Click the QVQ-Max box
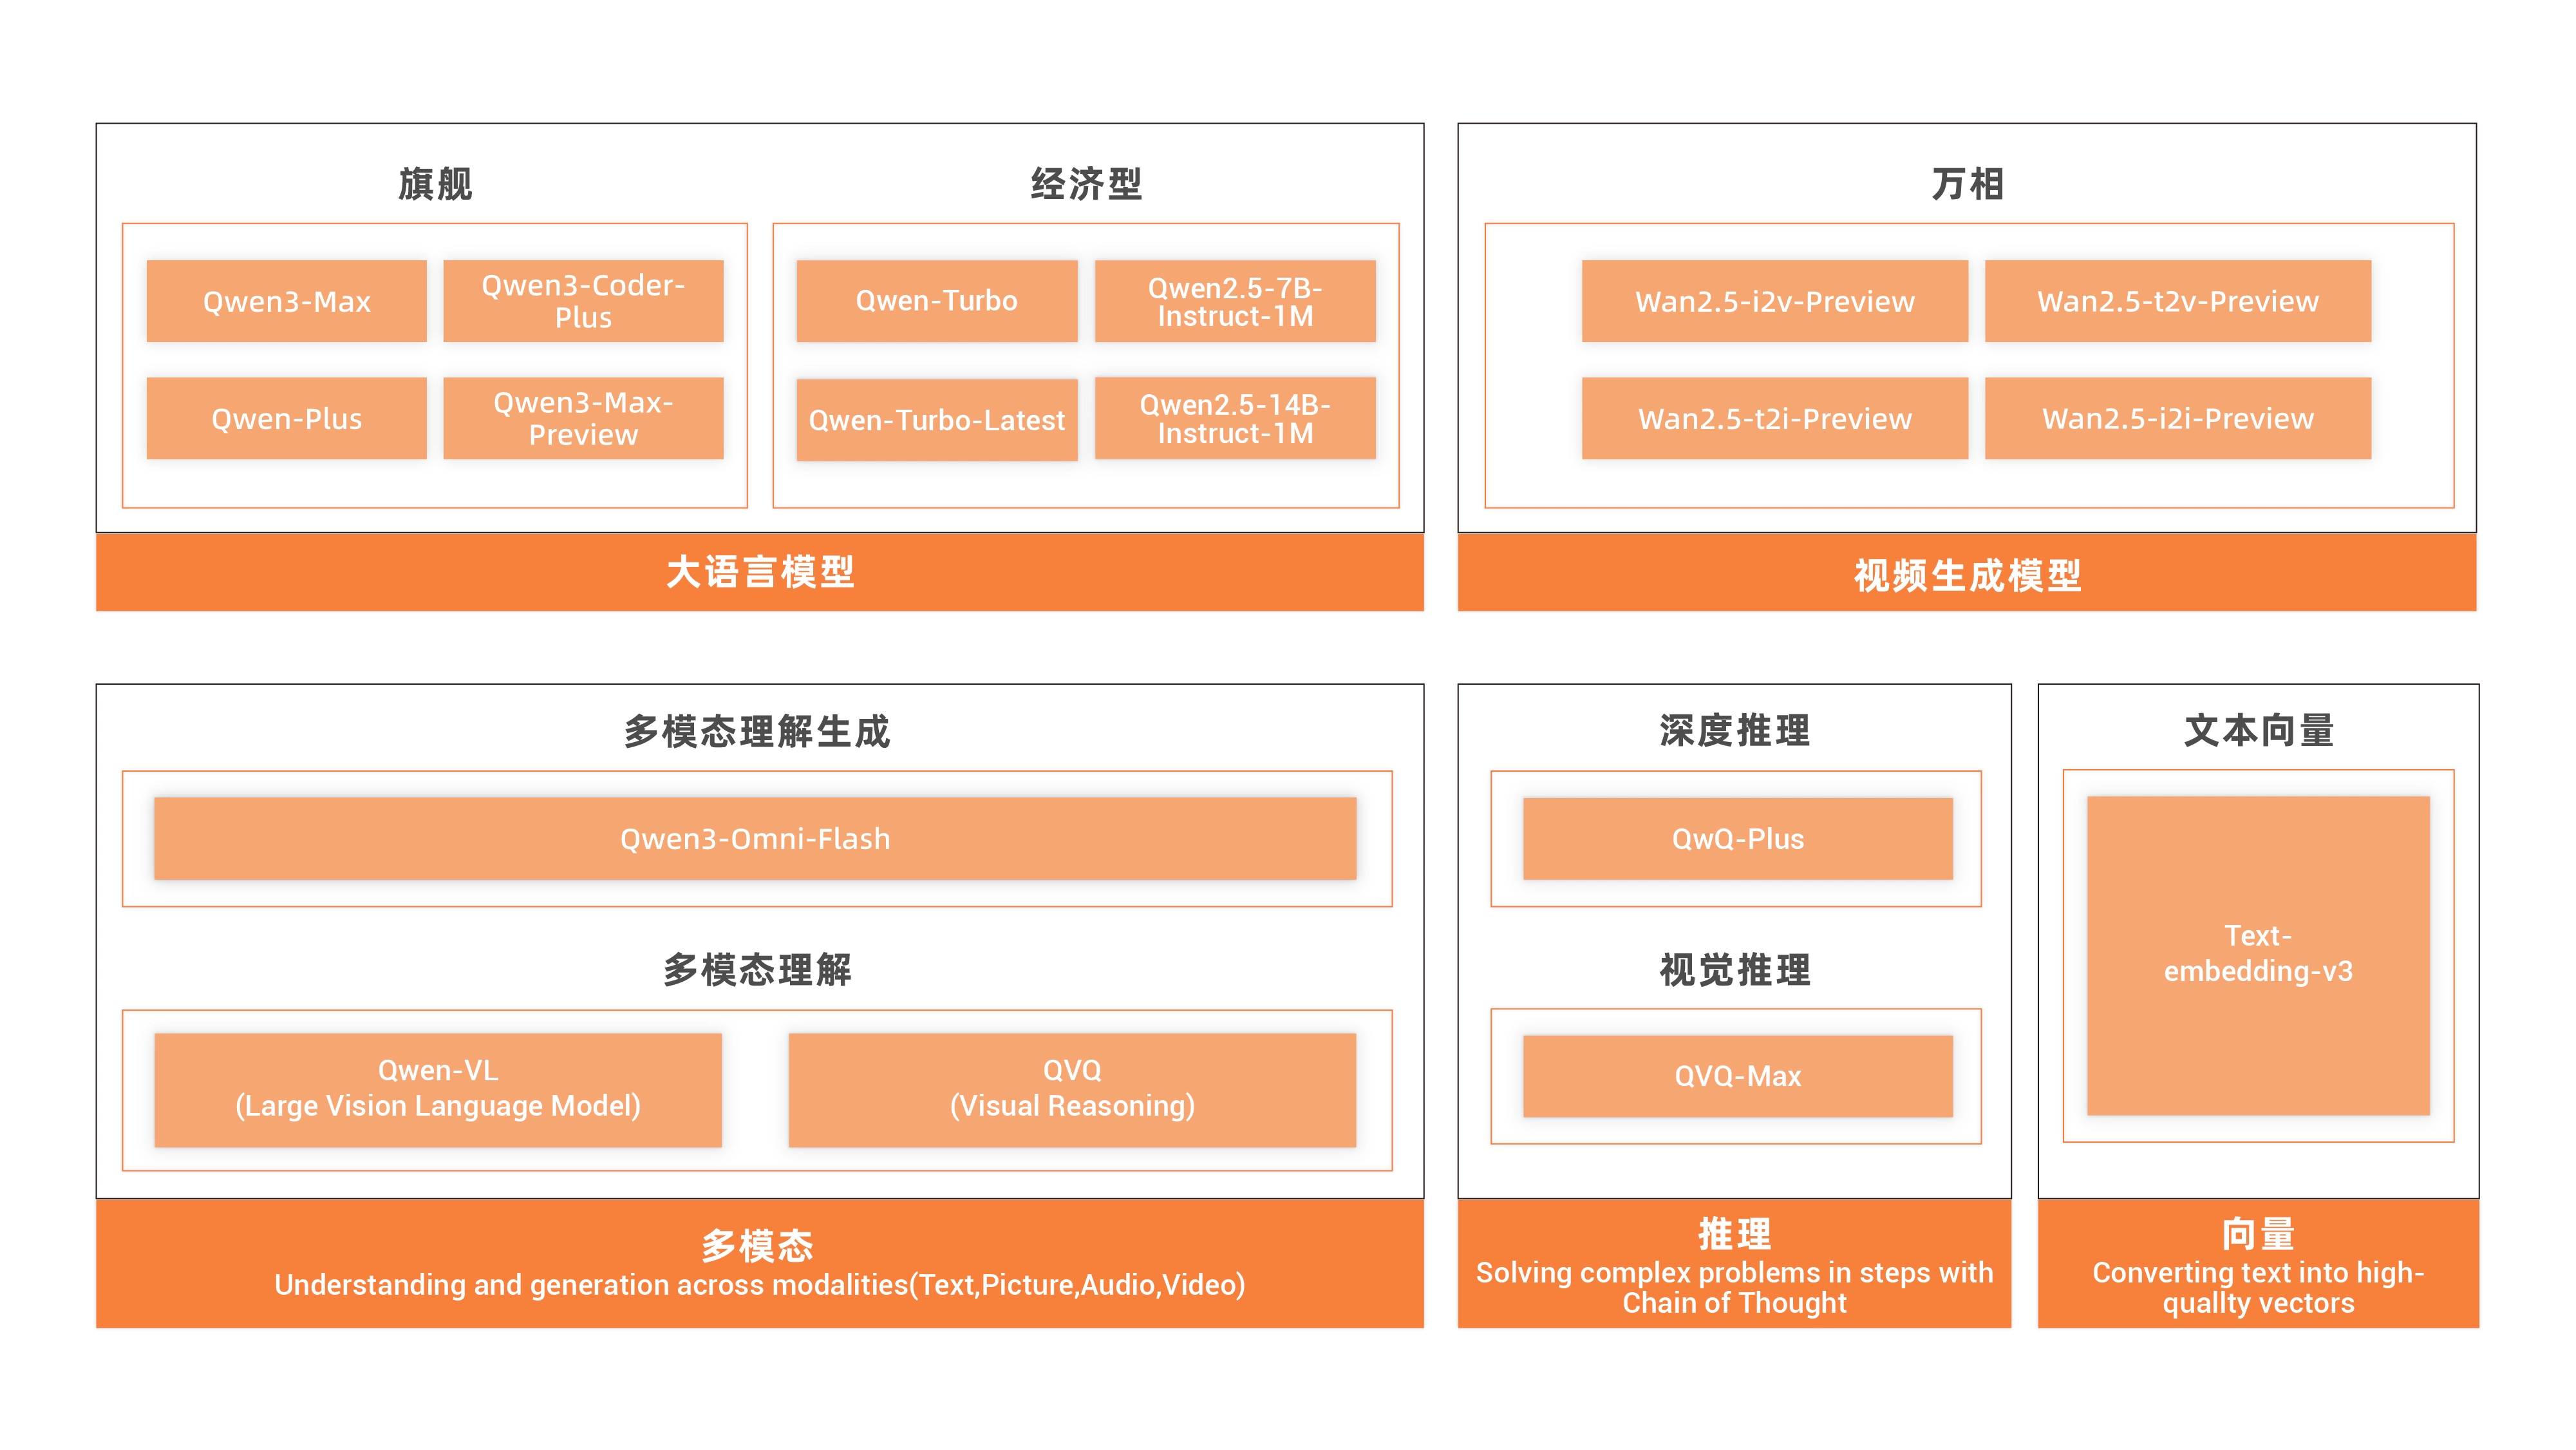Viewport: 2576px width, 1450px height. (x=1737, y=1076)
